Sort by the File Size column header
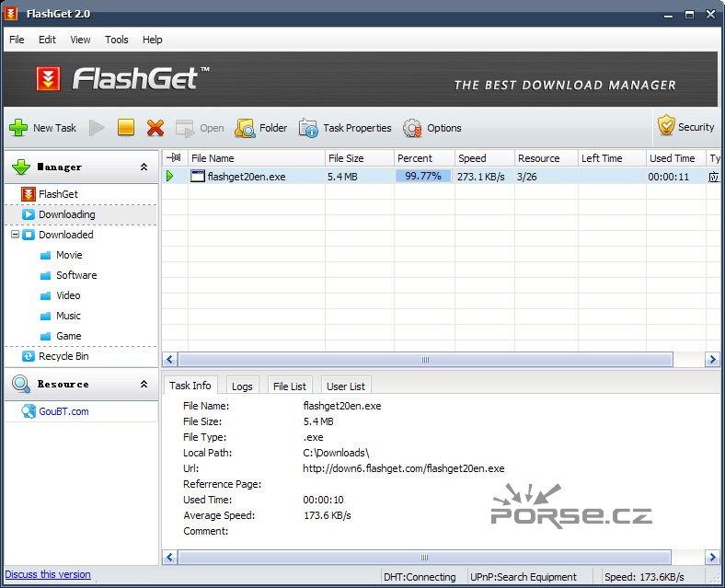 pyautogui.click(x=360, y=158)
